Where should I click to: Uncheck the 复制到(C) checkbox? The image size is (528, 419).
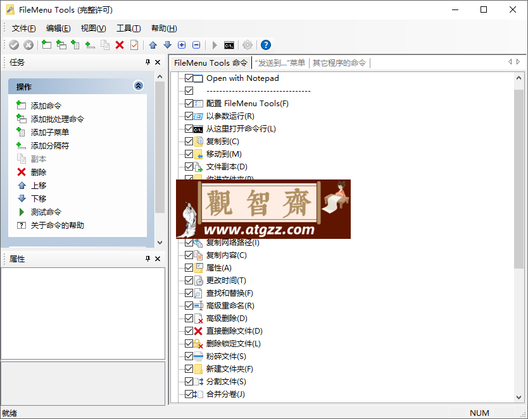pyautogui.click(x=189, y=142)
